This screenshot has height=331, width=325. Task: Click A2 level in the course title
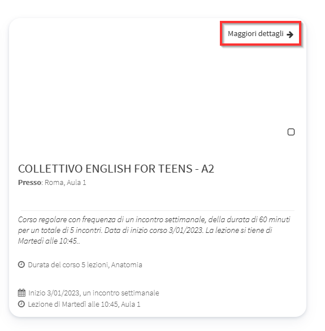[x=207, y=169]
